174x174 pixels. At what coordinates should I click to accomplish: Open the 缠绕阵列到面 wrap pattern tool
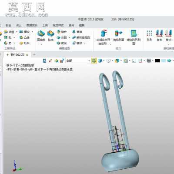pos(134,37)
